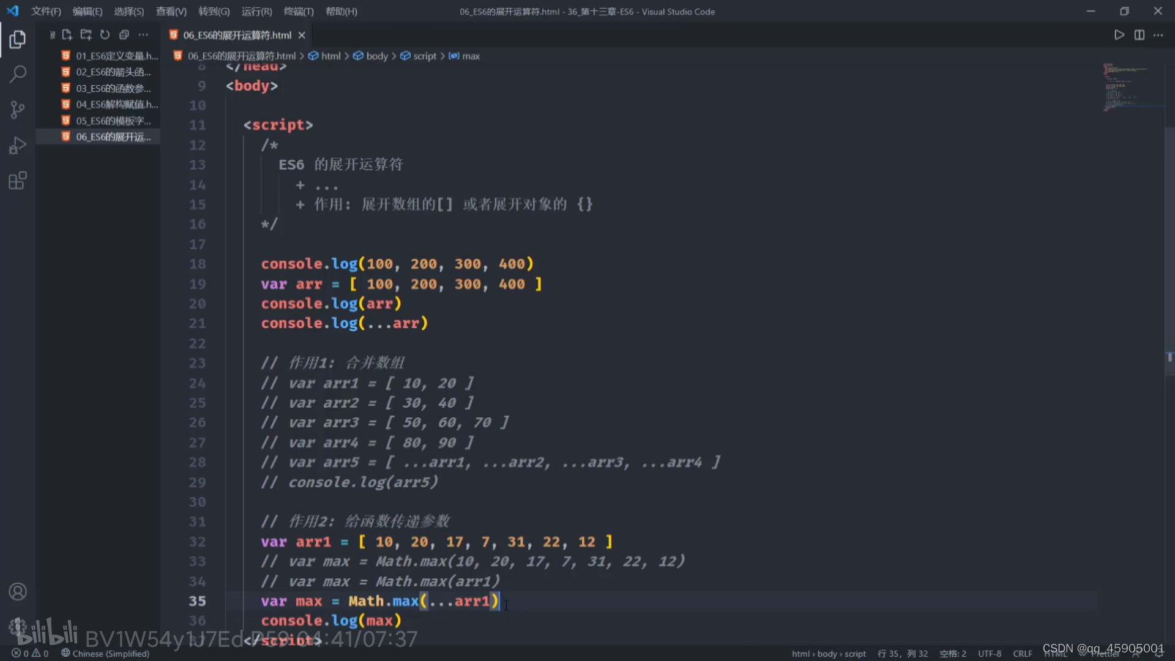Viewport: 1175px width, 661px height.
Task: Open editor More Actions ellipsis menu
Action: pyautogui.click(x=1158, y=35)
